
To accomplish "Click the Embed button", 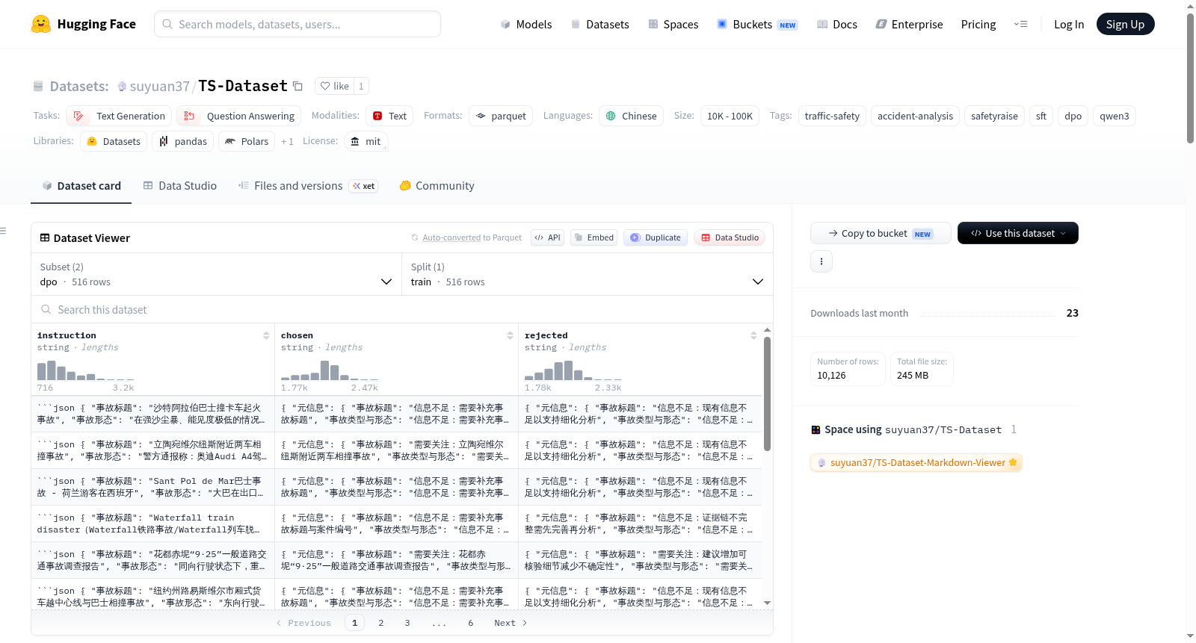I will click(x=594, y=237).
